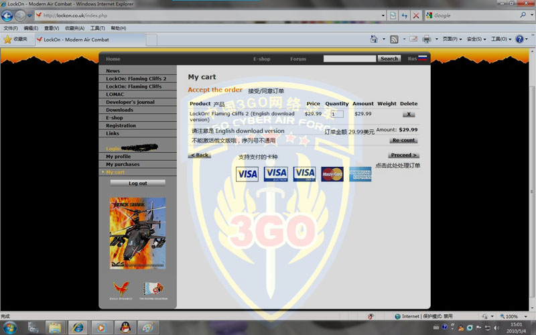Screen dimensions: 536x335
Task: Click the MasterCard logo
Action: 332,174
